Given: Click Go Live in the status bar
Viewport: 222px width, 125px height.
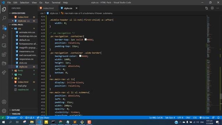Looking at the screenshot, I should click(204, 118).
